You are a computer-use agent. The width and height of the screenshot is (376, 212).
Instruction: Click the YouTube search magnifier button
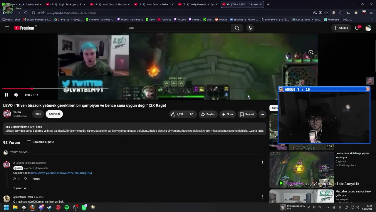[x=237, y=28]
